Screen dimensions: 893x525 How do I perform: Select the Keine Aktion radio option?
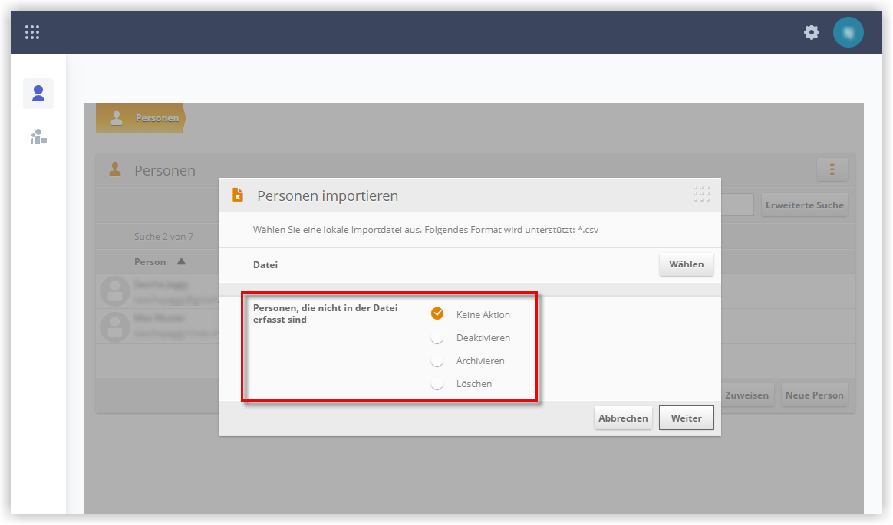[x=437, y=314]
